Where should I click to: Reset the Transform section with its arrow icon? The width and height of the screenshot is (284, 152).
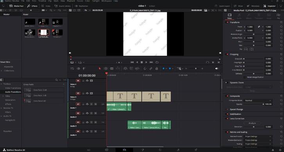click(x=281, y=22)
